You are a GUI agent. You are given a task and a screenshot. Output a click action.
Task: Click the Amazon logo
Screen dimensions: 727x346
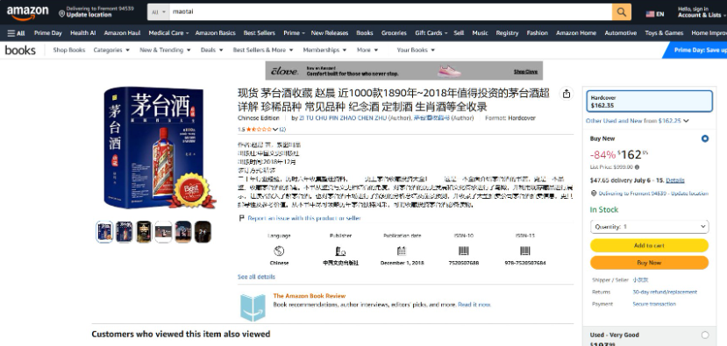coord(27,12)
